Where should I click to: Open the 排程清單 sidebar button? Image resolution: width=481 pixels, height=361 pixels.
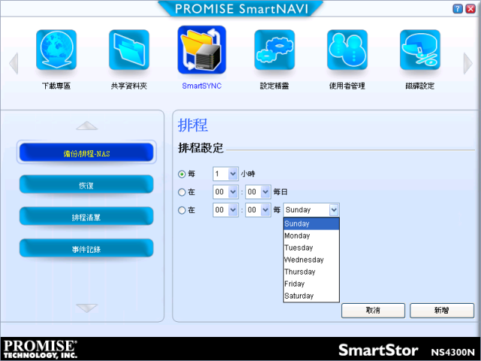(86, 216)
